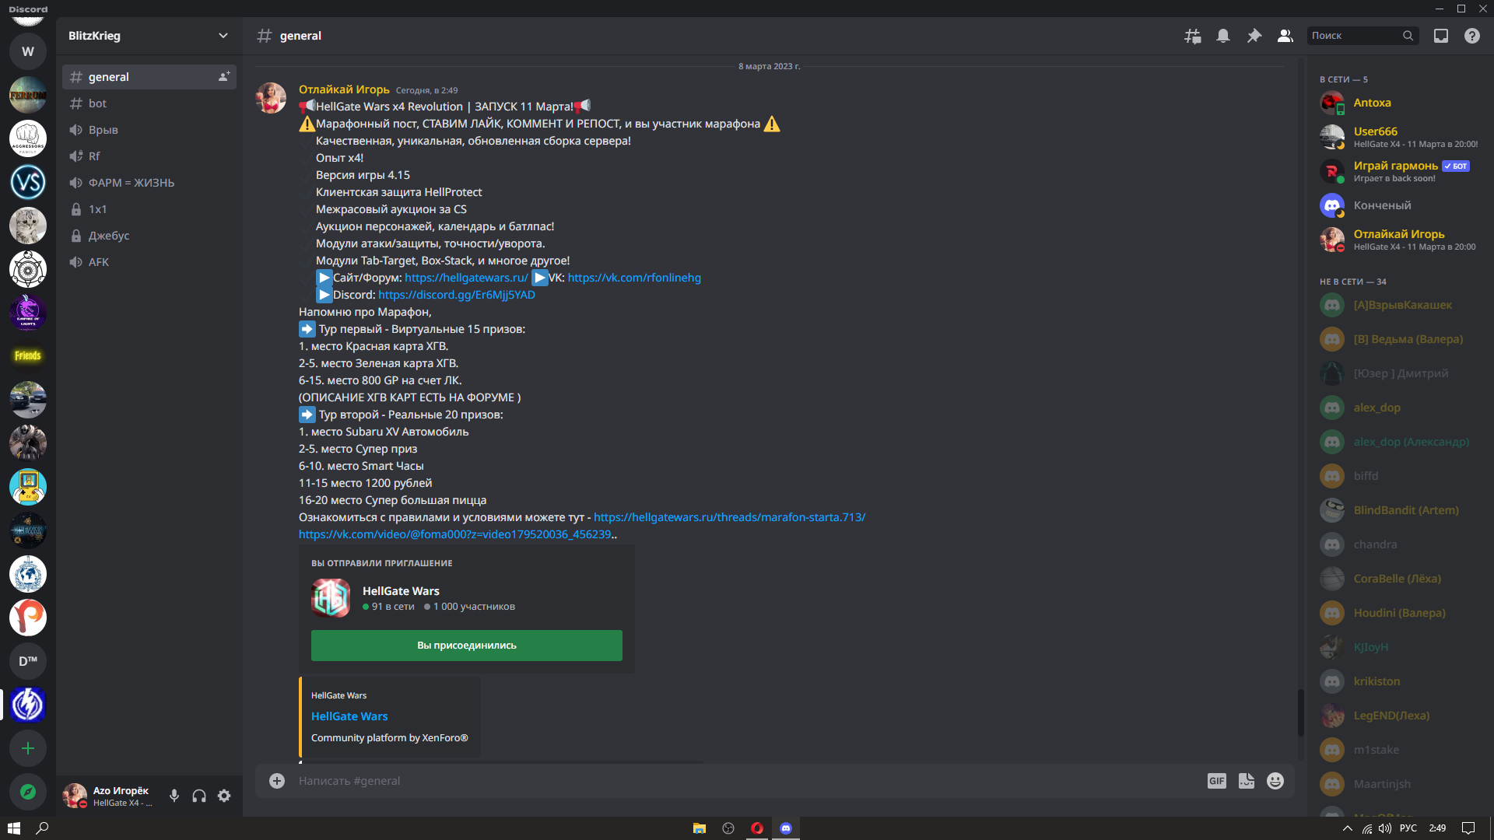Click the Add a Server plus icon
The image size is (1494, 840).
click(x=28, y=748)
